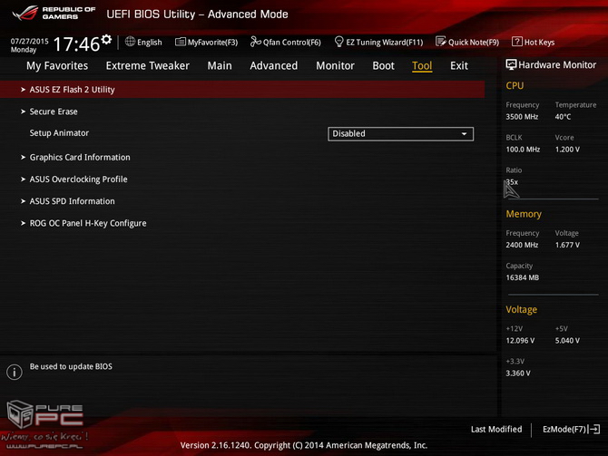
Task: Open ROG OC Panel H-Key Configure entry
Action: 88,223
